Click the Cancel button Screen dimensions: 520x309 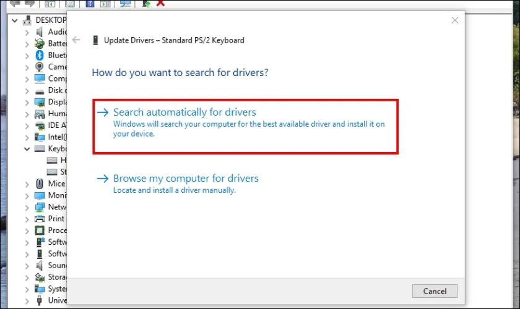pyautogui.click(x=435, y=291)
